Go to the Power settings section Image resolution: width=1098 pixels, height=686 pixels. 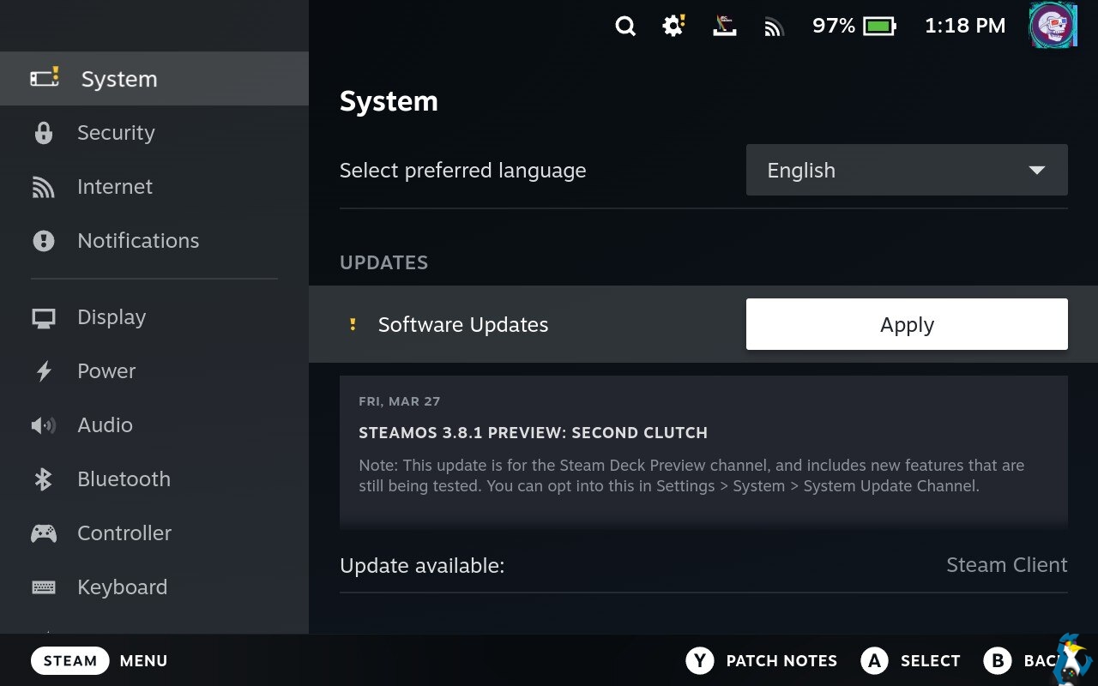tap(106, 371)
